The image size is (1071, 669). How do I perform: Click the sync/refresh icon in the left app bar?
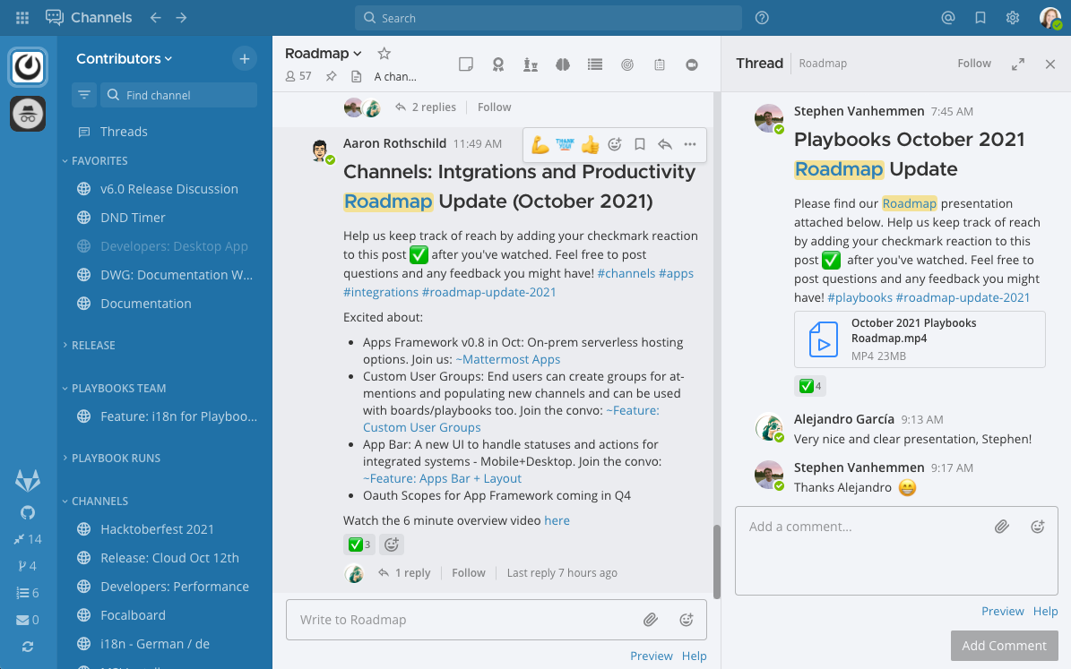[x=27, y=645]
